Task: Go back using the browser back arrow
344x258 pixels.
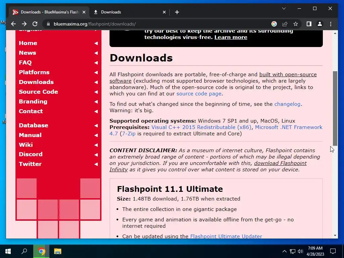Action: [13, 24]
